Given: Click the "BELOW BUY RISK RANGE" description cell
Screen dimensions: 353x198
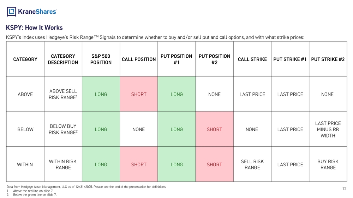Looking at the screenshot, I should click(63, 129).
